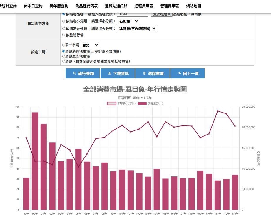Click the back arrow icon on 回上一頁
The image size is (271, 215).
coord(179,74)
